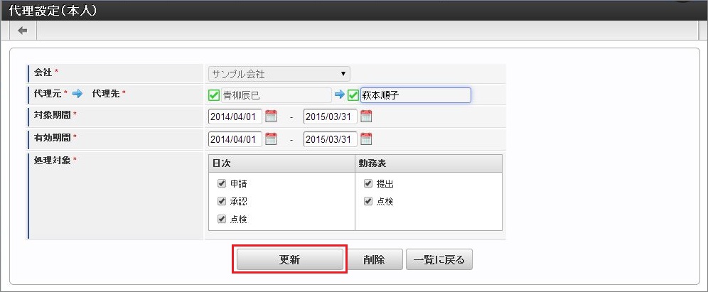
Task: Click 有効期間 start date field
Action: pos(235,139)
